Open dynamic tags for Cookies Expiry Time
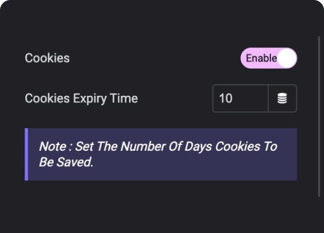This screenshot has width=324, height=233. coord(283,98)
